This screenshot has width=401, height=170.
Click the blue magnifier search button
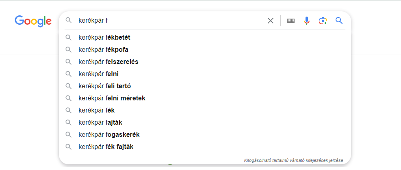click(x=339, y=21)
